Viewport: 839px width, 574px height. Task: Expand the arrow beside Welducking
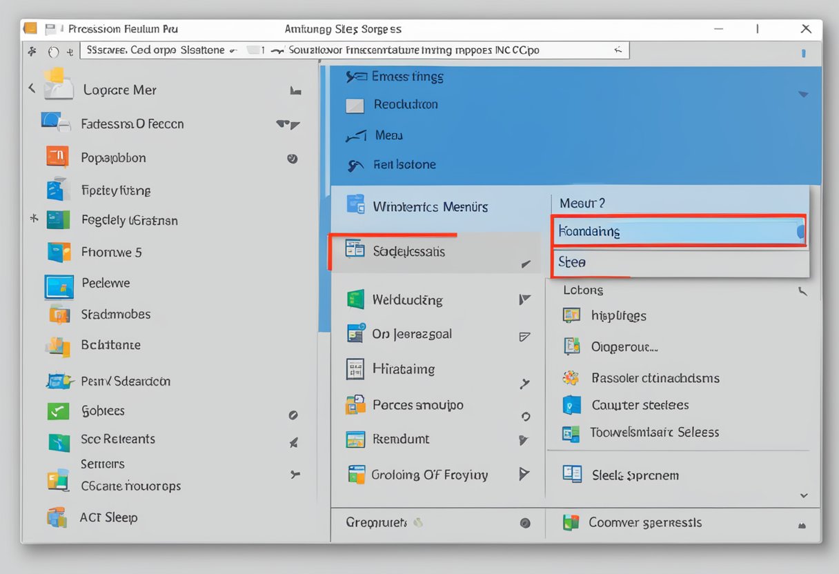click(x=524, y=299)
